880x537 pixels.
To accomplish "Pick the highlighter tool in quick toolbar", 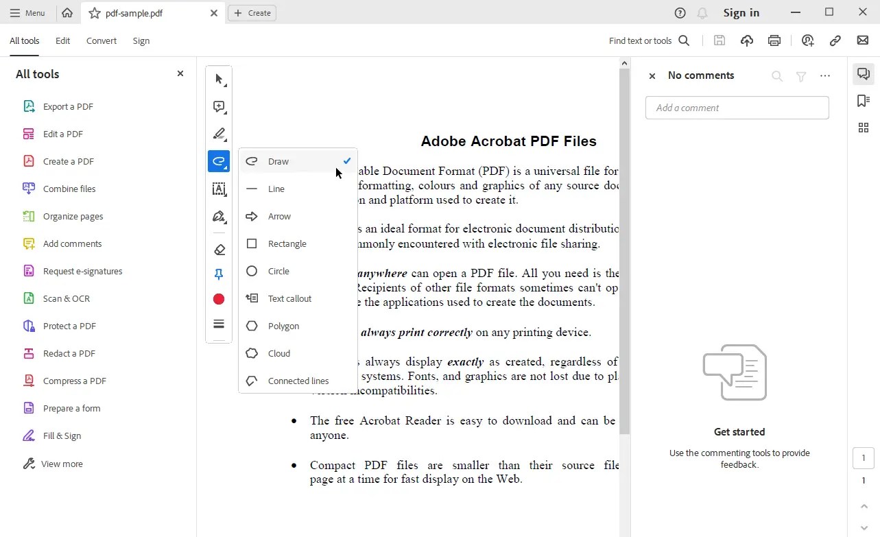I will coord(219,134).
